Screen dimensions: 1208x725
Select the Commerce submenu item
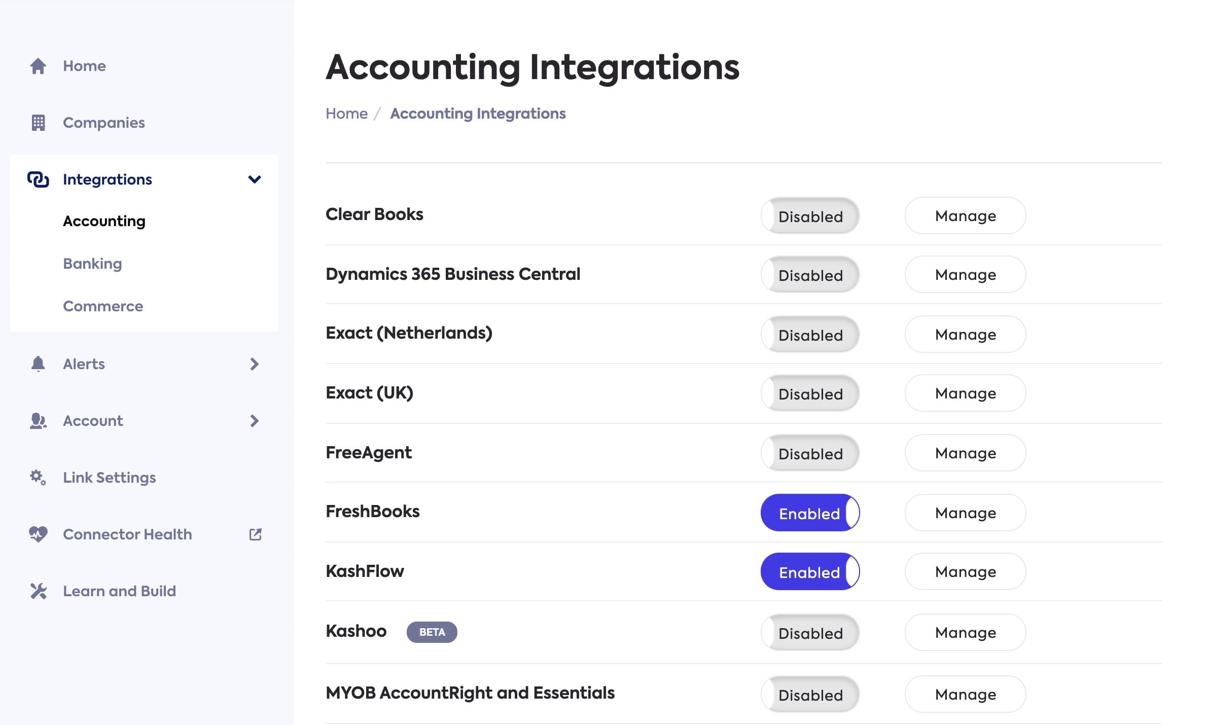click(103, 306)
